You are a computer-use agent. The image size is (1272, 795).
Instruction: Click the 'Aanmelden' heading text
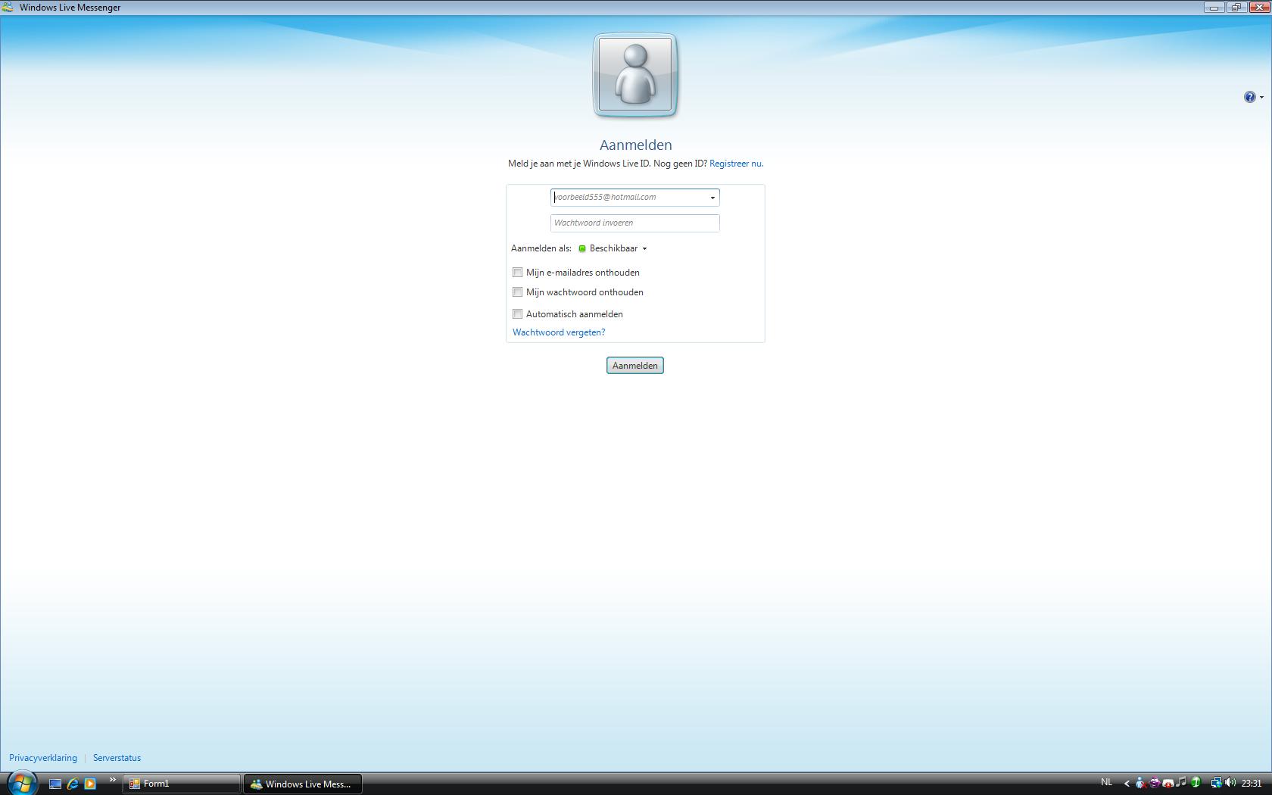point(636,145)
